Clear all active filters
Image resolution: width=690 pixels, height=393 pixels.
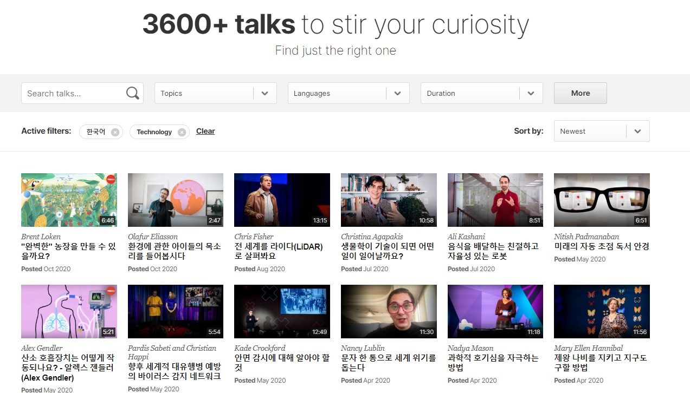click(x=205, y=131)
